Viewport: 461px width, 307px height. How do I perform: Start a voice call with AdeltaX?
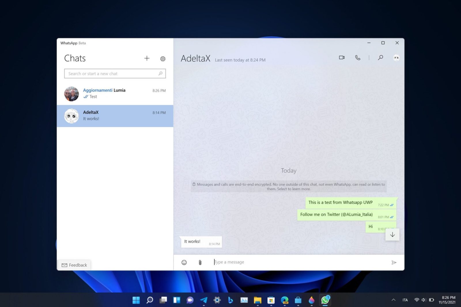pyautogui.click(x=358, y=58)
